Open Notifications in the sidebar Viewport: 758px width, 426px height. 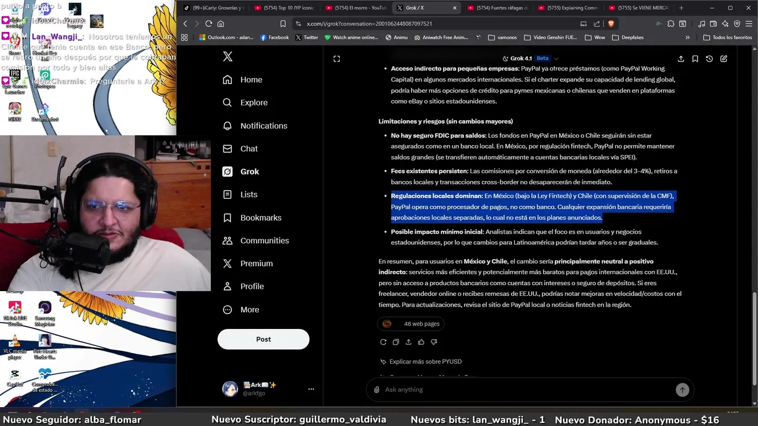click(255, 125)
